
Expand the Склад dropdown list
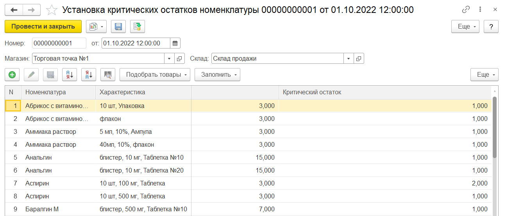click(349, 59)
